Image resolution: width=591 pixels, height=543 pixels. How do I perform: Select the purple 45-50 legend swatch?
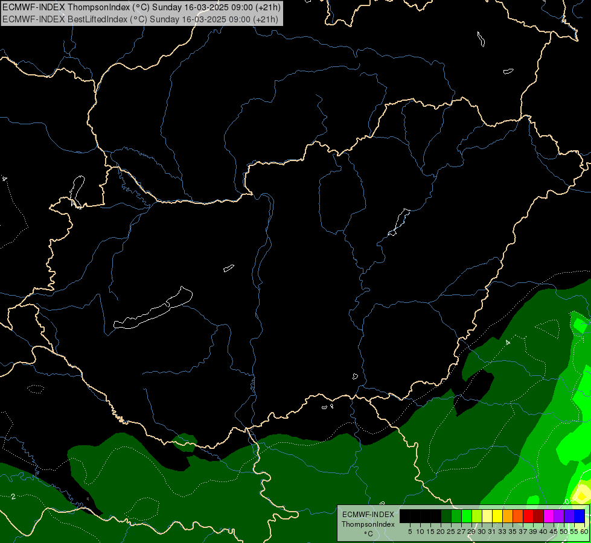pos(559,516)
